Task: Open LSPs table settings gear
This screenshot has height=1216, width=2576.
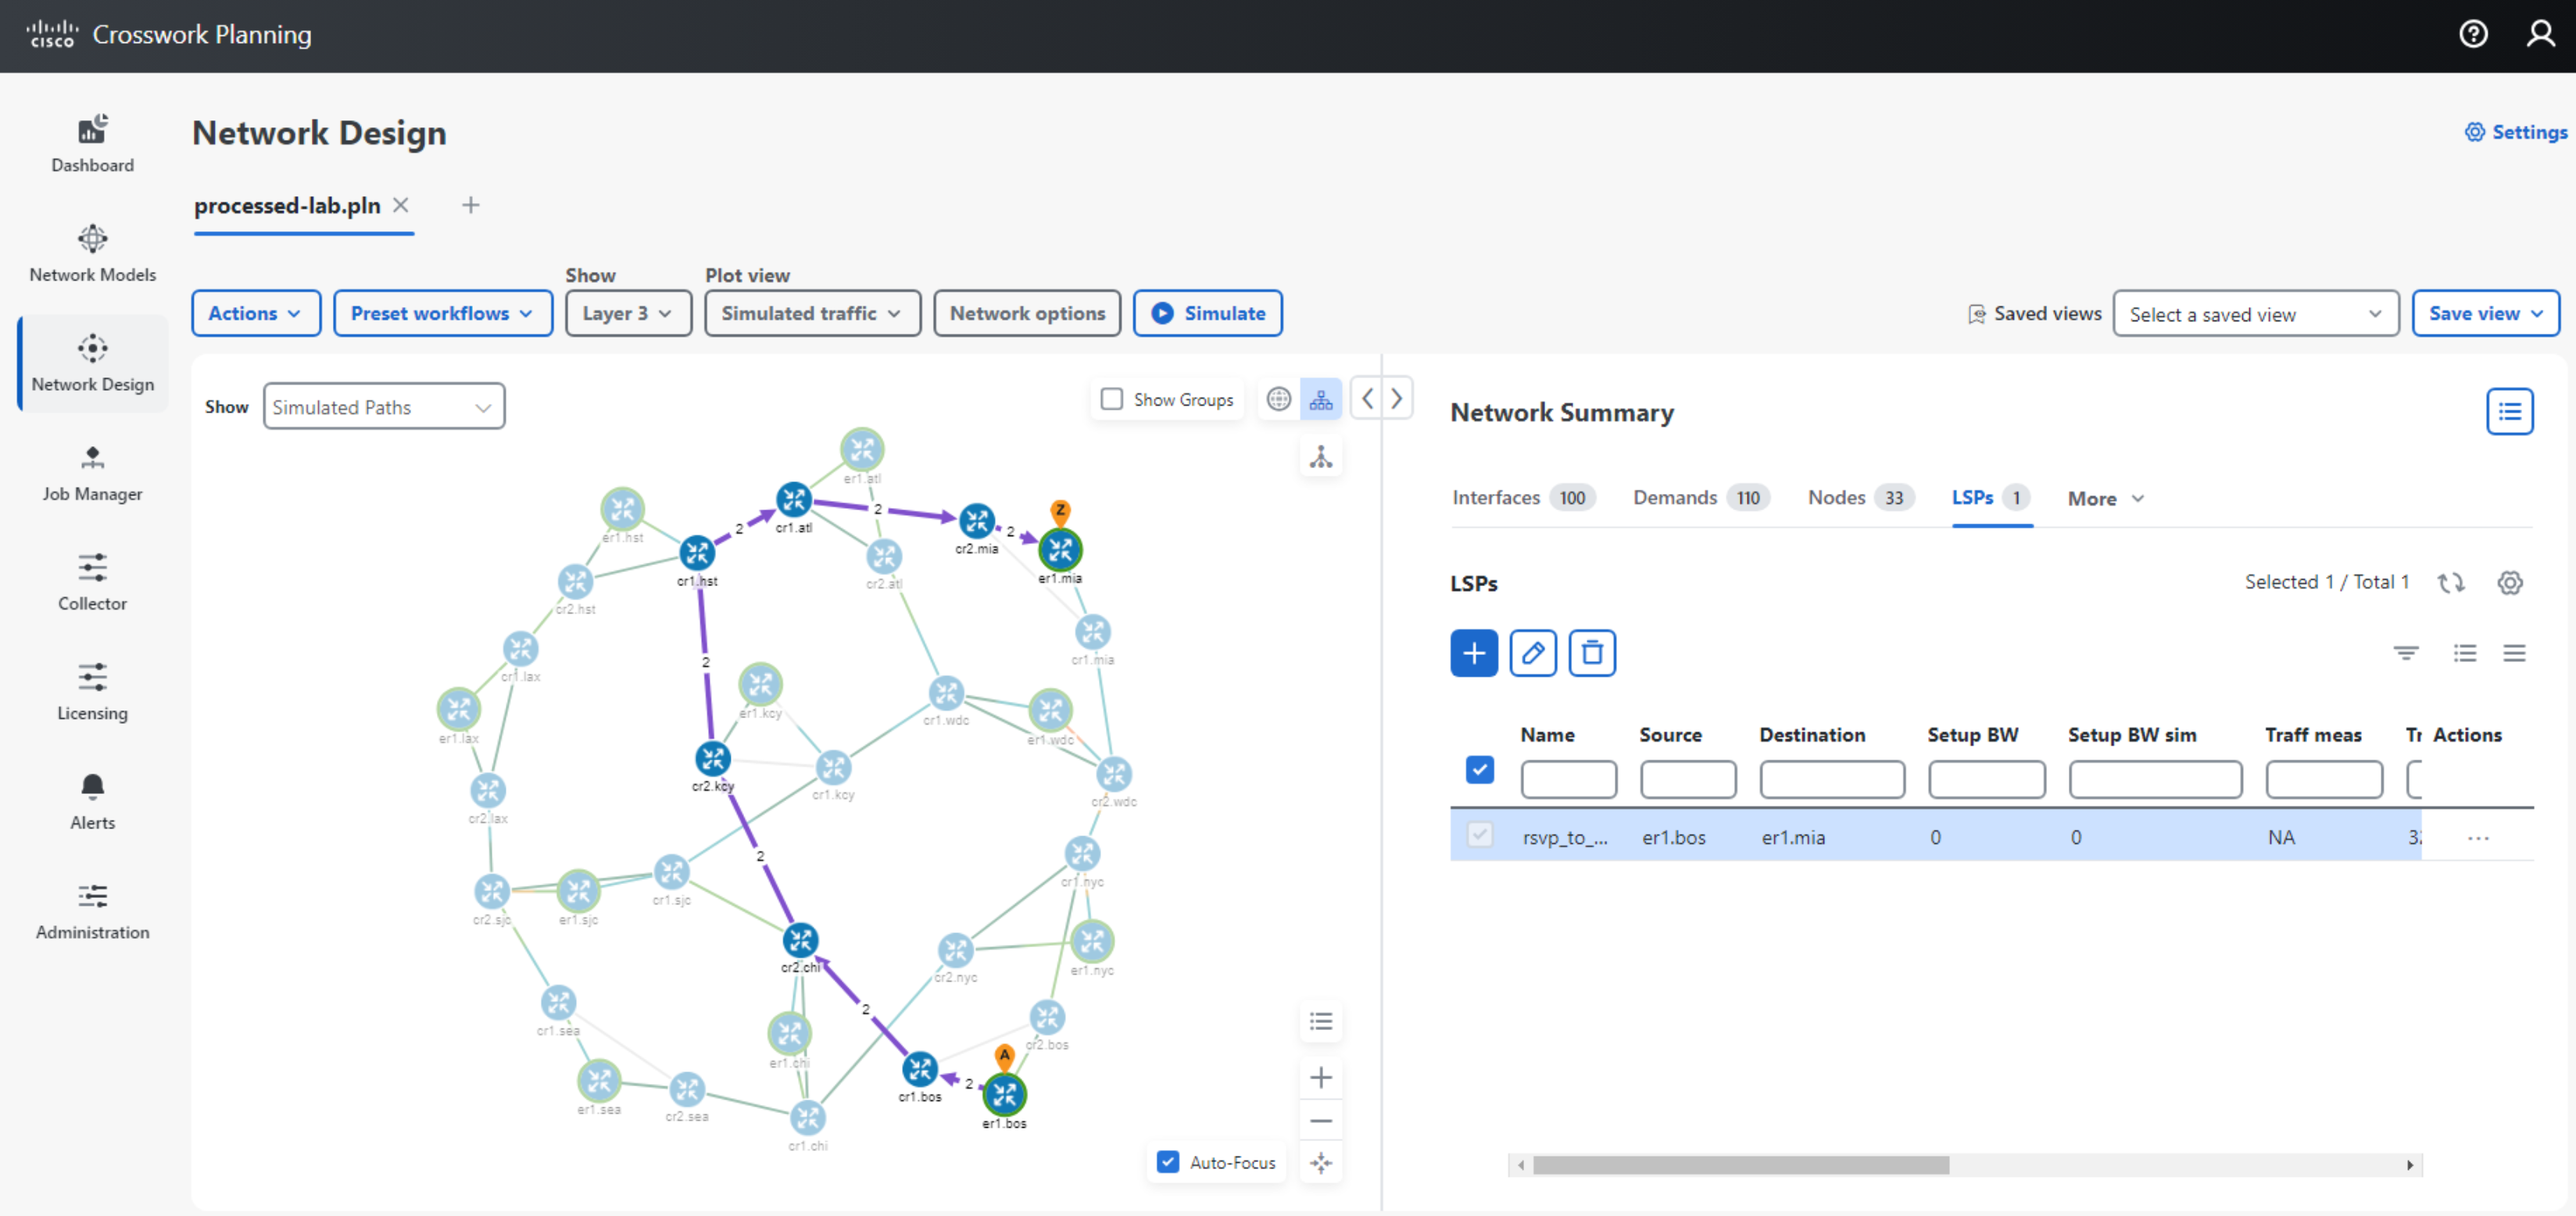Action: pyautogui.click(x=2509, y=582)
